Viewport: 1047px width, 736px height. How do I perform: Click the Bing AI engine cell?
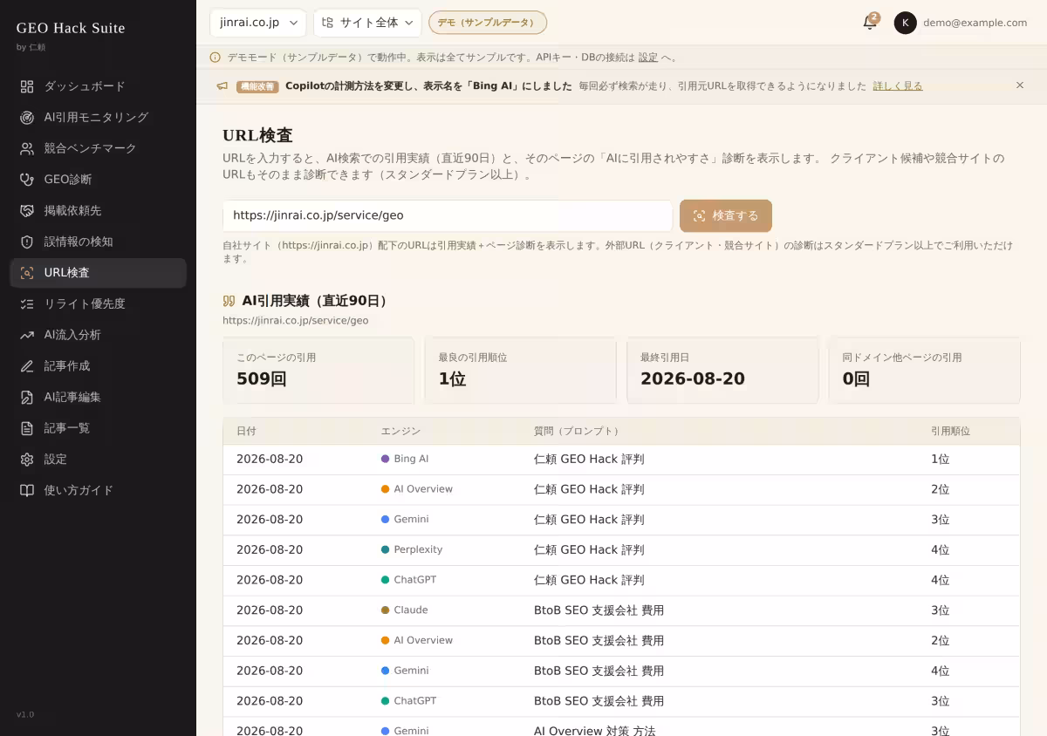[x=405, y=459]
